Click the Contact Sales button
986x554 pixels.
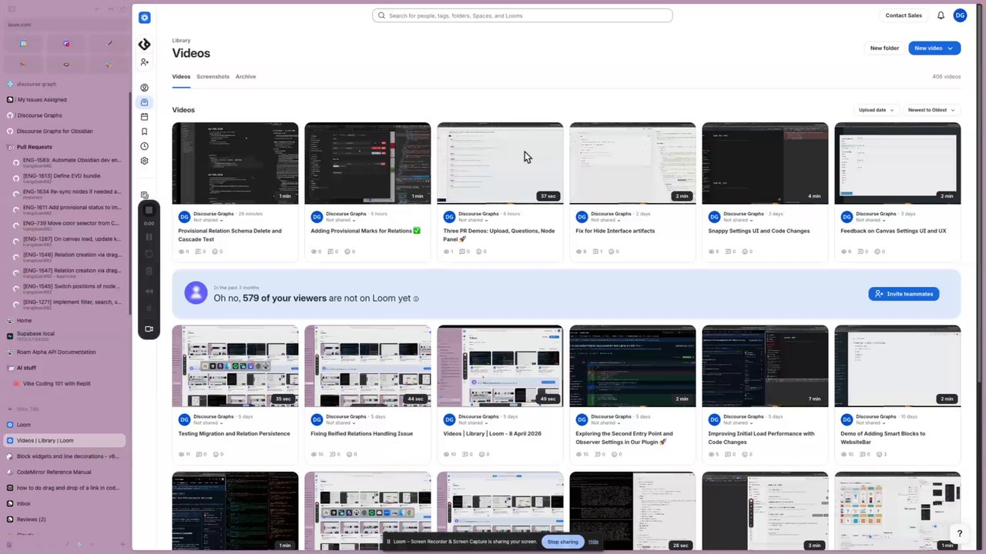[904, 15]
